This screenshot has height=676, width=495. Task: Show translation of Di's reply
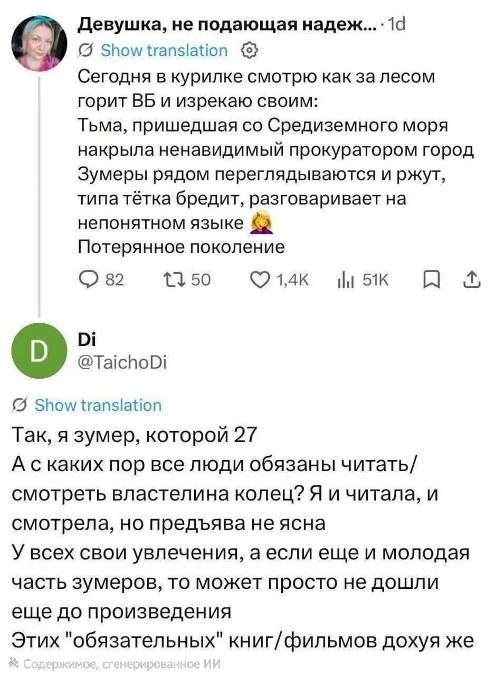[x=98, y=405]
